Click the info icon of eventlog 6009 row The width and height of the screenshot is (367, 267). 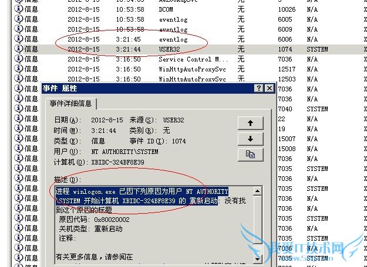tap(18, 29)
